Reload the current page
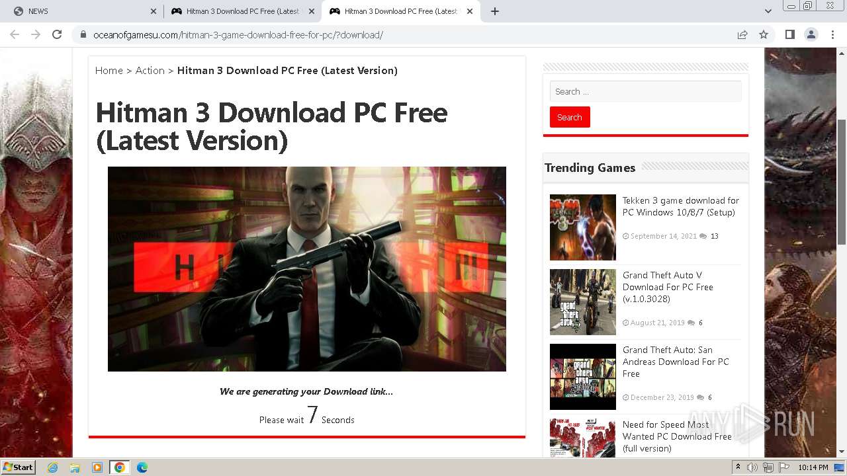Viewport: 847px width, 476px height. 57,34
